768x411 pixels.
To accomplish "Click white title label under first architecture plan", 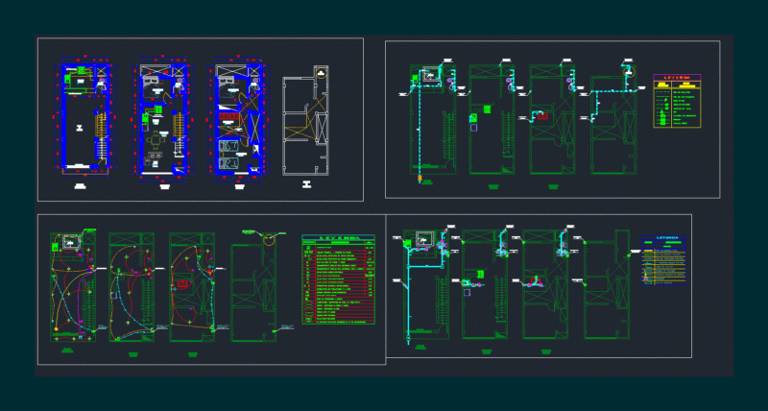I will (x=80, y=186).
